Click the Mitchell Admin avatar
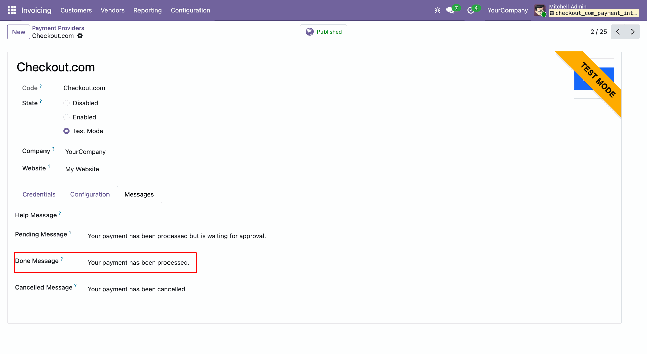Screen dimensions: 647x354 [x=540, y=10]
